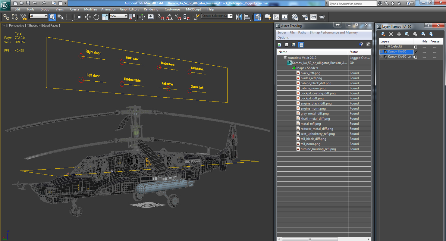Activate Select and Uniform Scale tool
This screenshot has width=446, height=241.
(105, 17)
